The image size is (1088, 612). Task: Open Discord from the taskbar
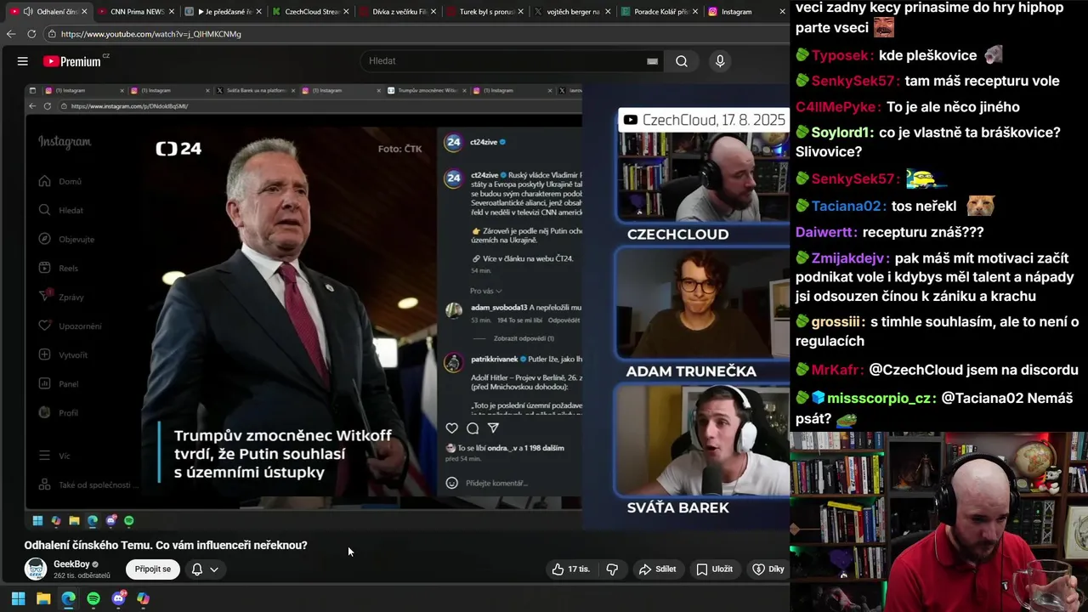[119, 598]
